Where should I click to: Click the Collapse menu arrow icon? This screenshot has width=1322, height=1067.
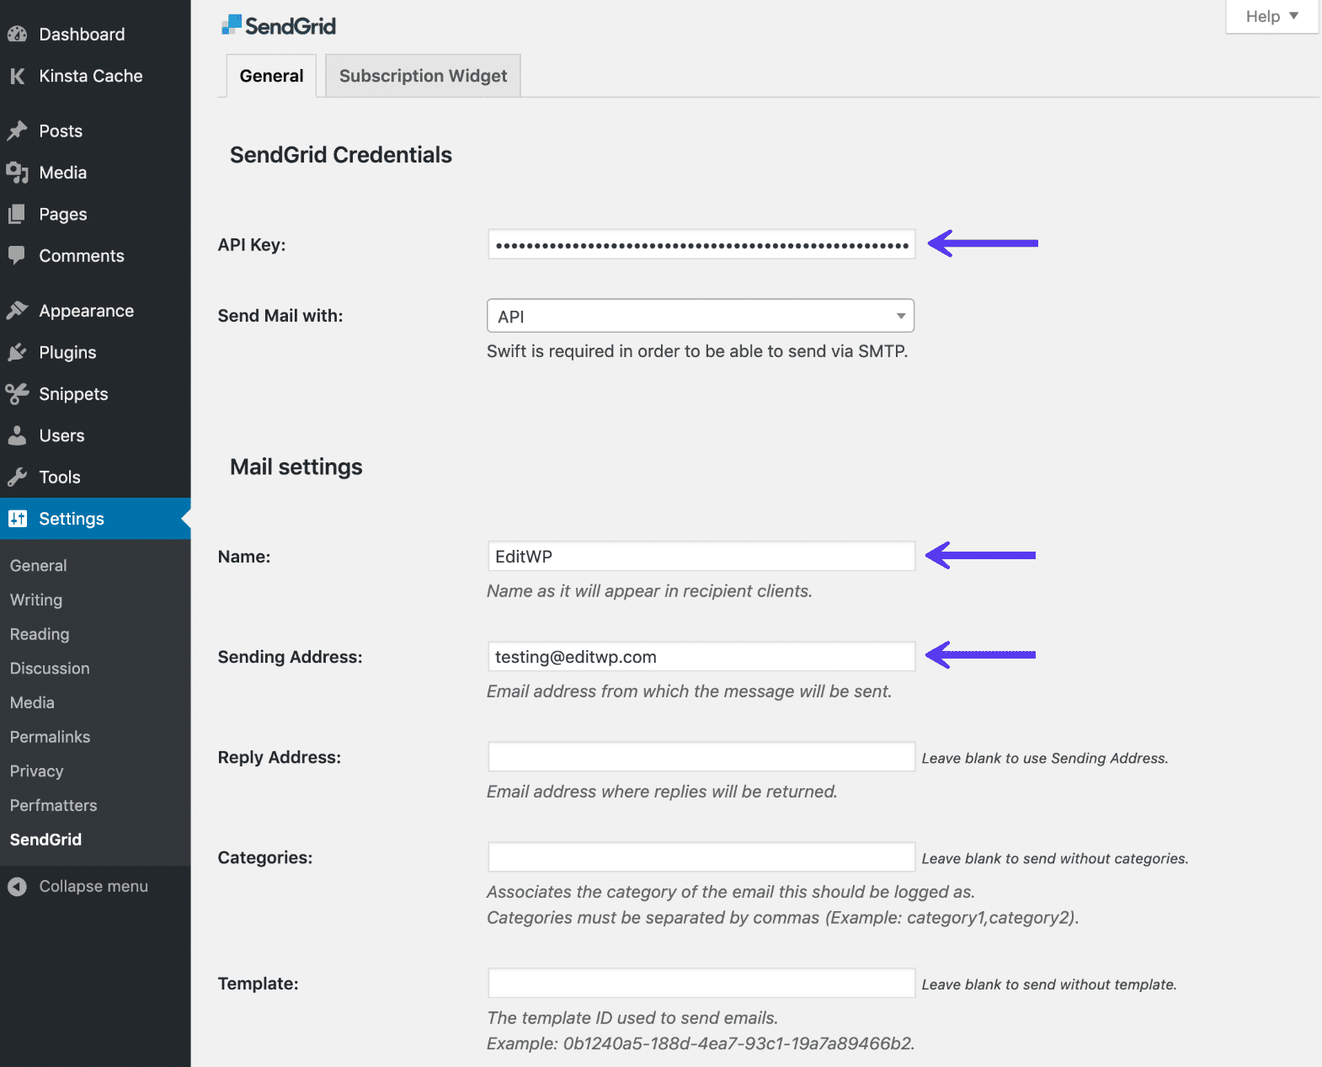click(17, 887)
